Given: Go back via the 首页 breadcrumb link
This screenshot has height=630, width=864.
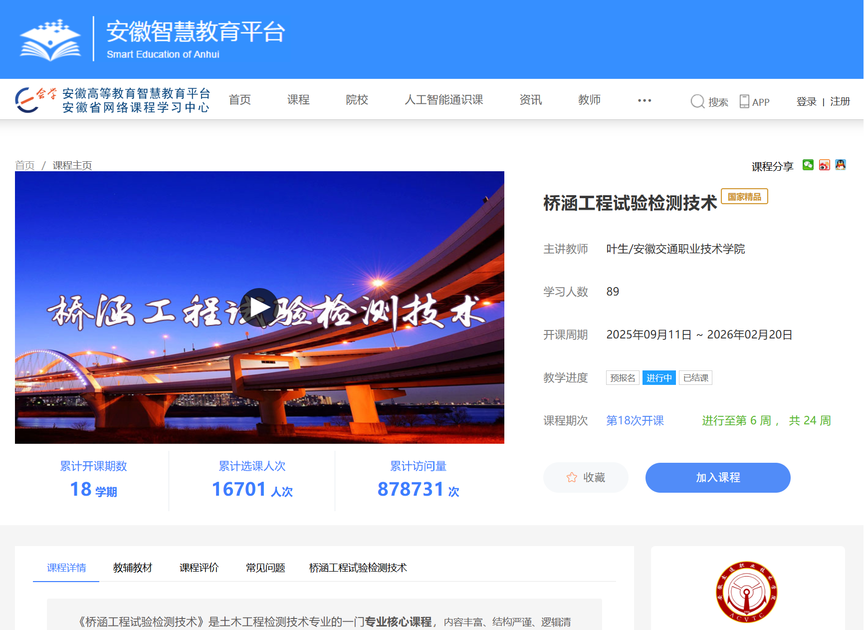Looking at the screenshot, I should (x=24, y=165).
